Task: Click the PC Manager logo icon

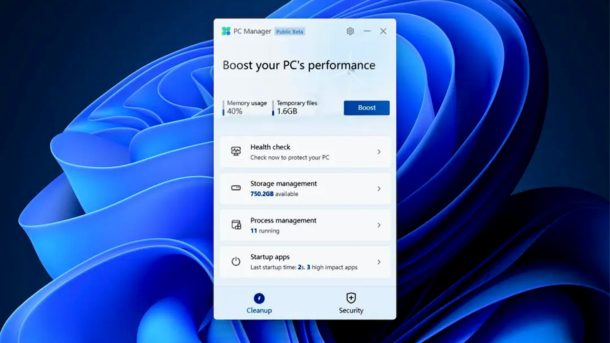Action: [x=226, y=31]
